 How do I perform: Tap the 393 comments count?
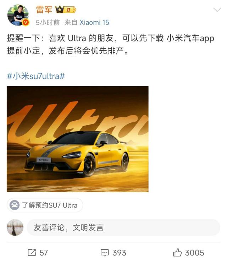pyautogui.click(x=119, y=253)
